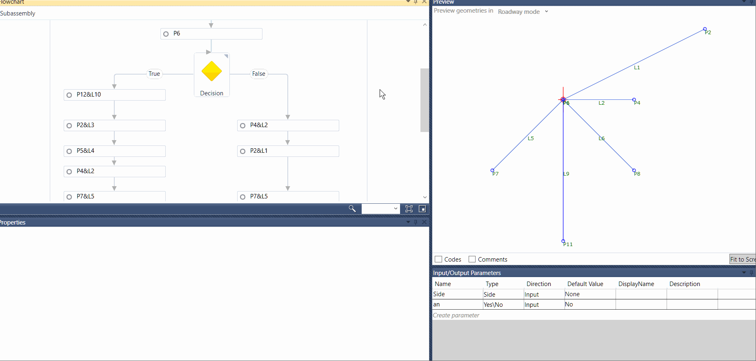Click the Yes\No type cell
The width and height of the screenshot is (756, 361).
point(503,304)
